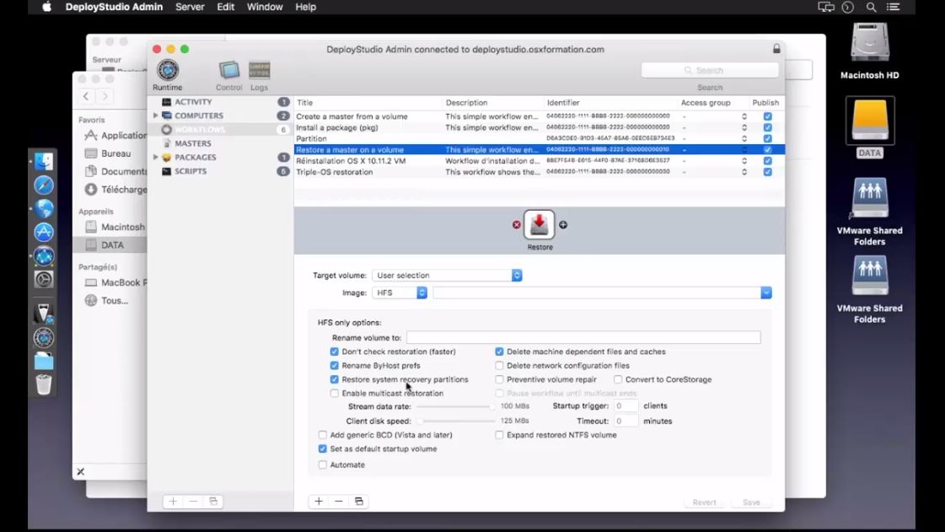Open the folder icon in the Dock
945x532 pixels.
coord(43,362)
